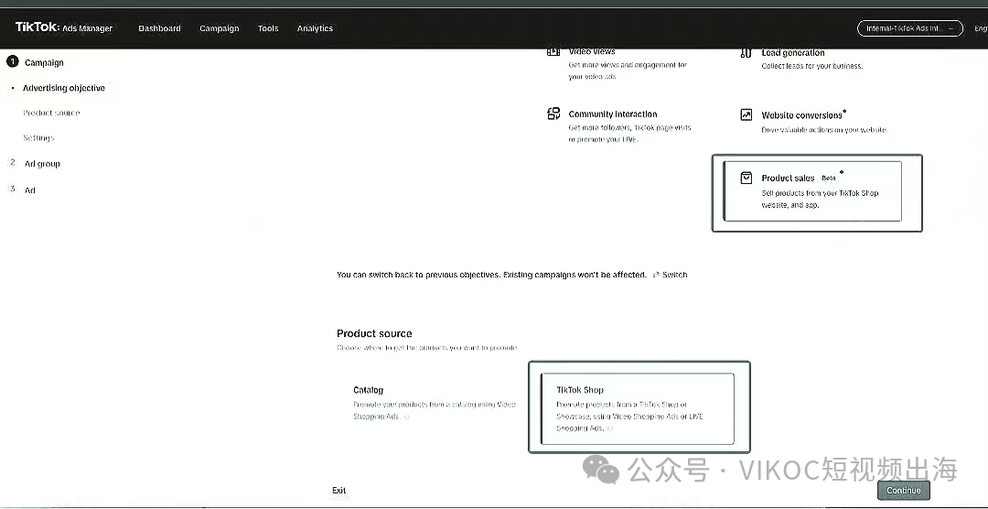Go to Settings sidebar item
Image resolution: width=988 pixels, height=509 pixels.
(x=38, y=137)
